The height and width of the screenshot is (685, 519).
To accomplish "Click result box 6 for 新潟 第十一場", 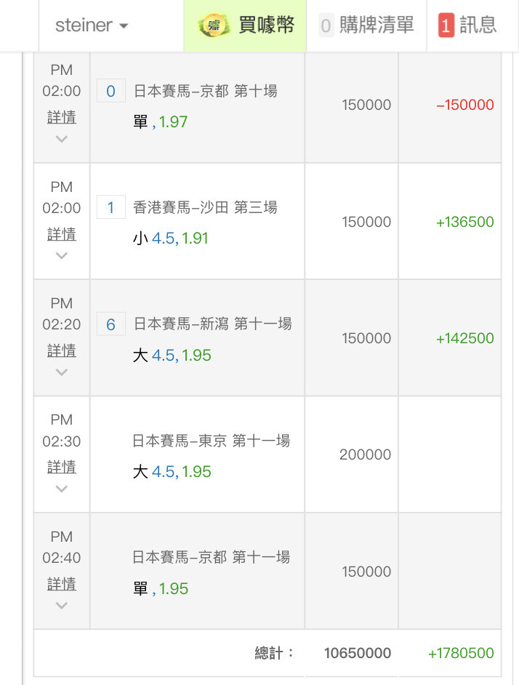I will click(111, 324).
